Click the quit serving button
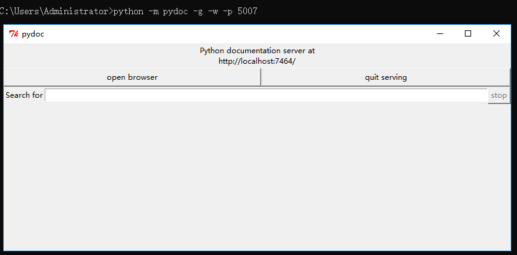Viewport: 517px width, 255px height. [x=386, y=77]
